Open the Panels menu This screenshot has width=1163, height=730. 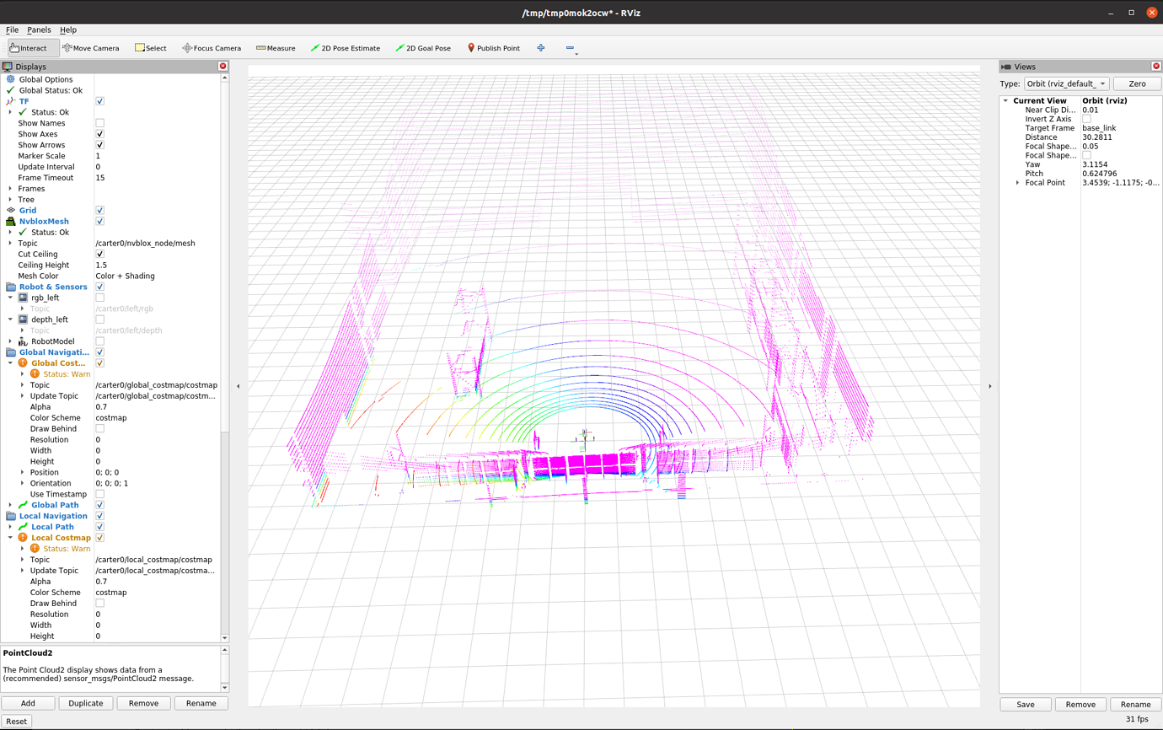[x=39, y=30]
